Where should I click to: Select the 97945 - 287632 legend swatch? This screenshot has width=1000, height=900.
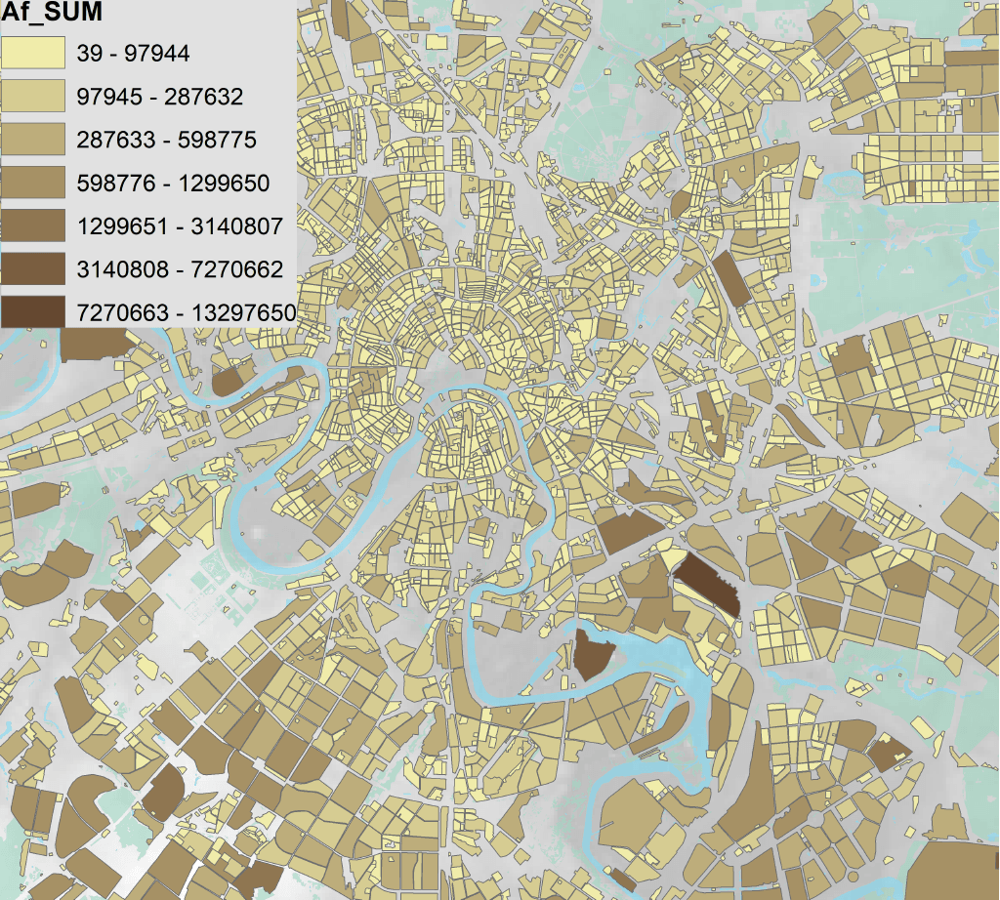(x=33, y=96)
